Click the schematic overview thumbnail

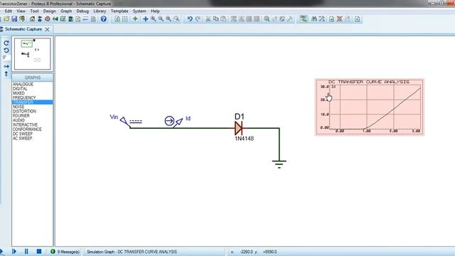click(x=33, y=53)
